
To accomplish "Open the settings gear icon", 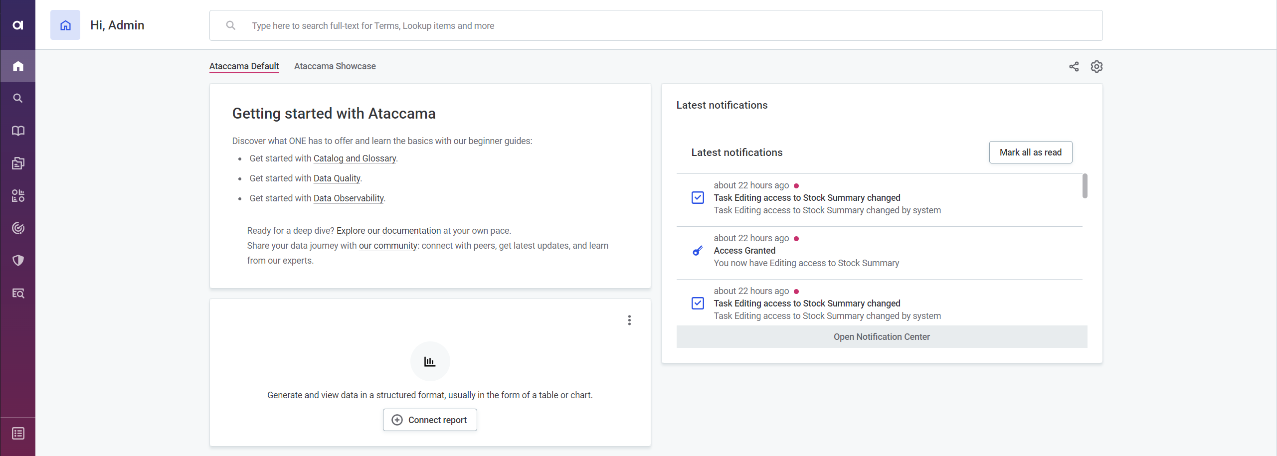I will pos(1096,66).
